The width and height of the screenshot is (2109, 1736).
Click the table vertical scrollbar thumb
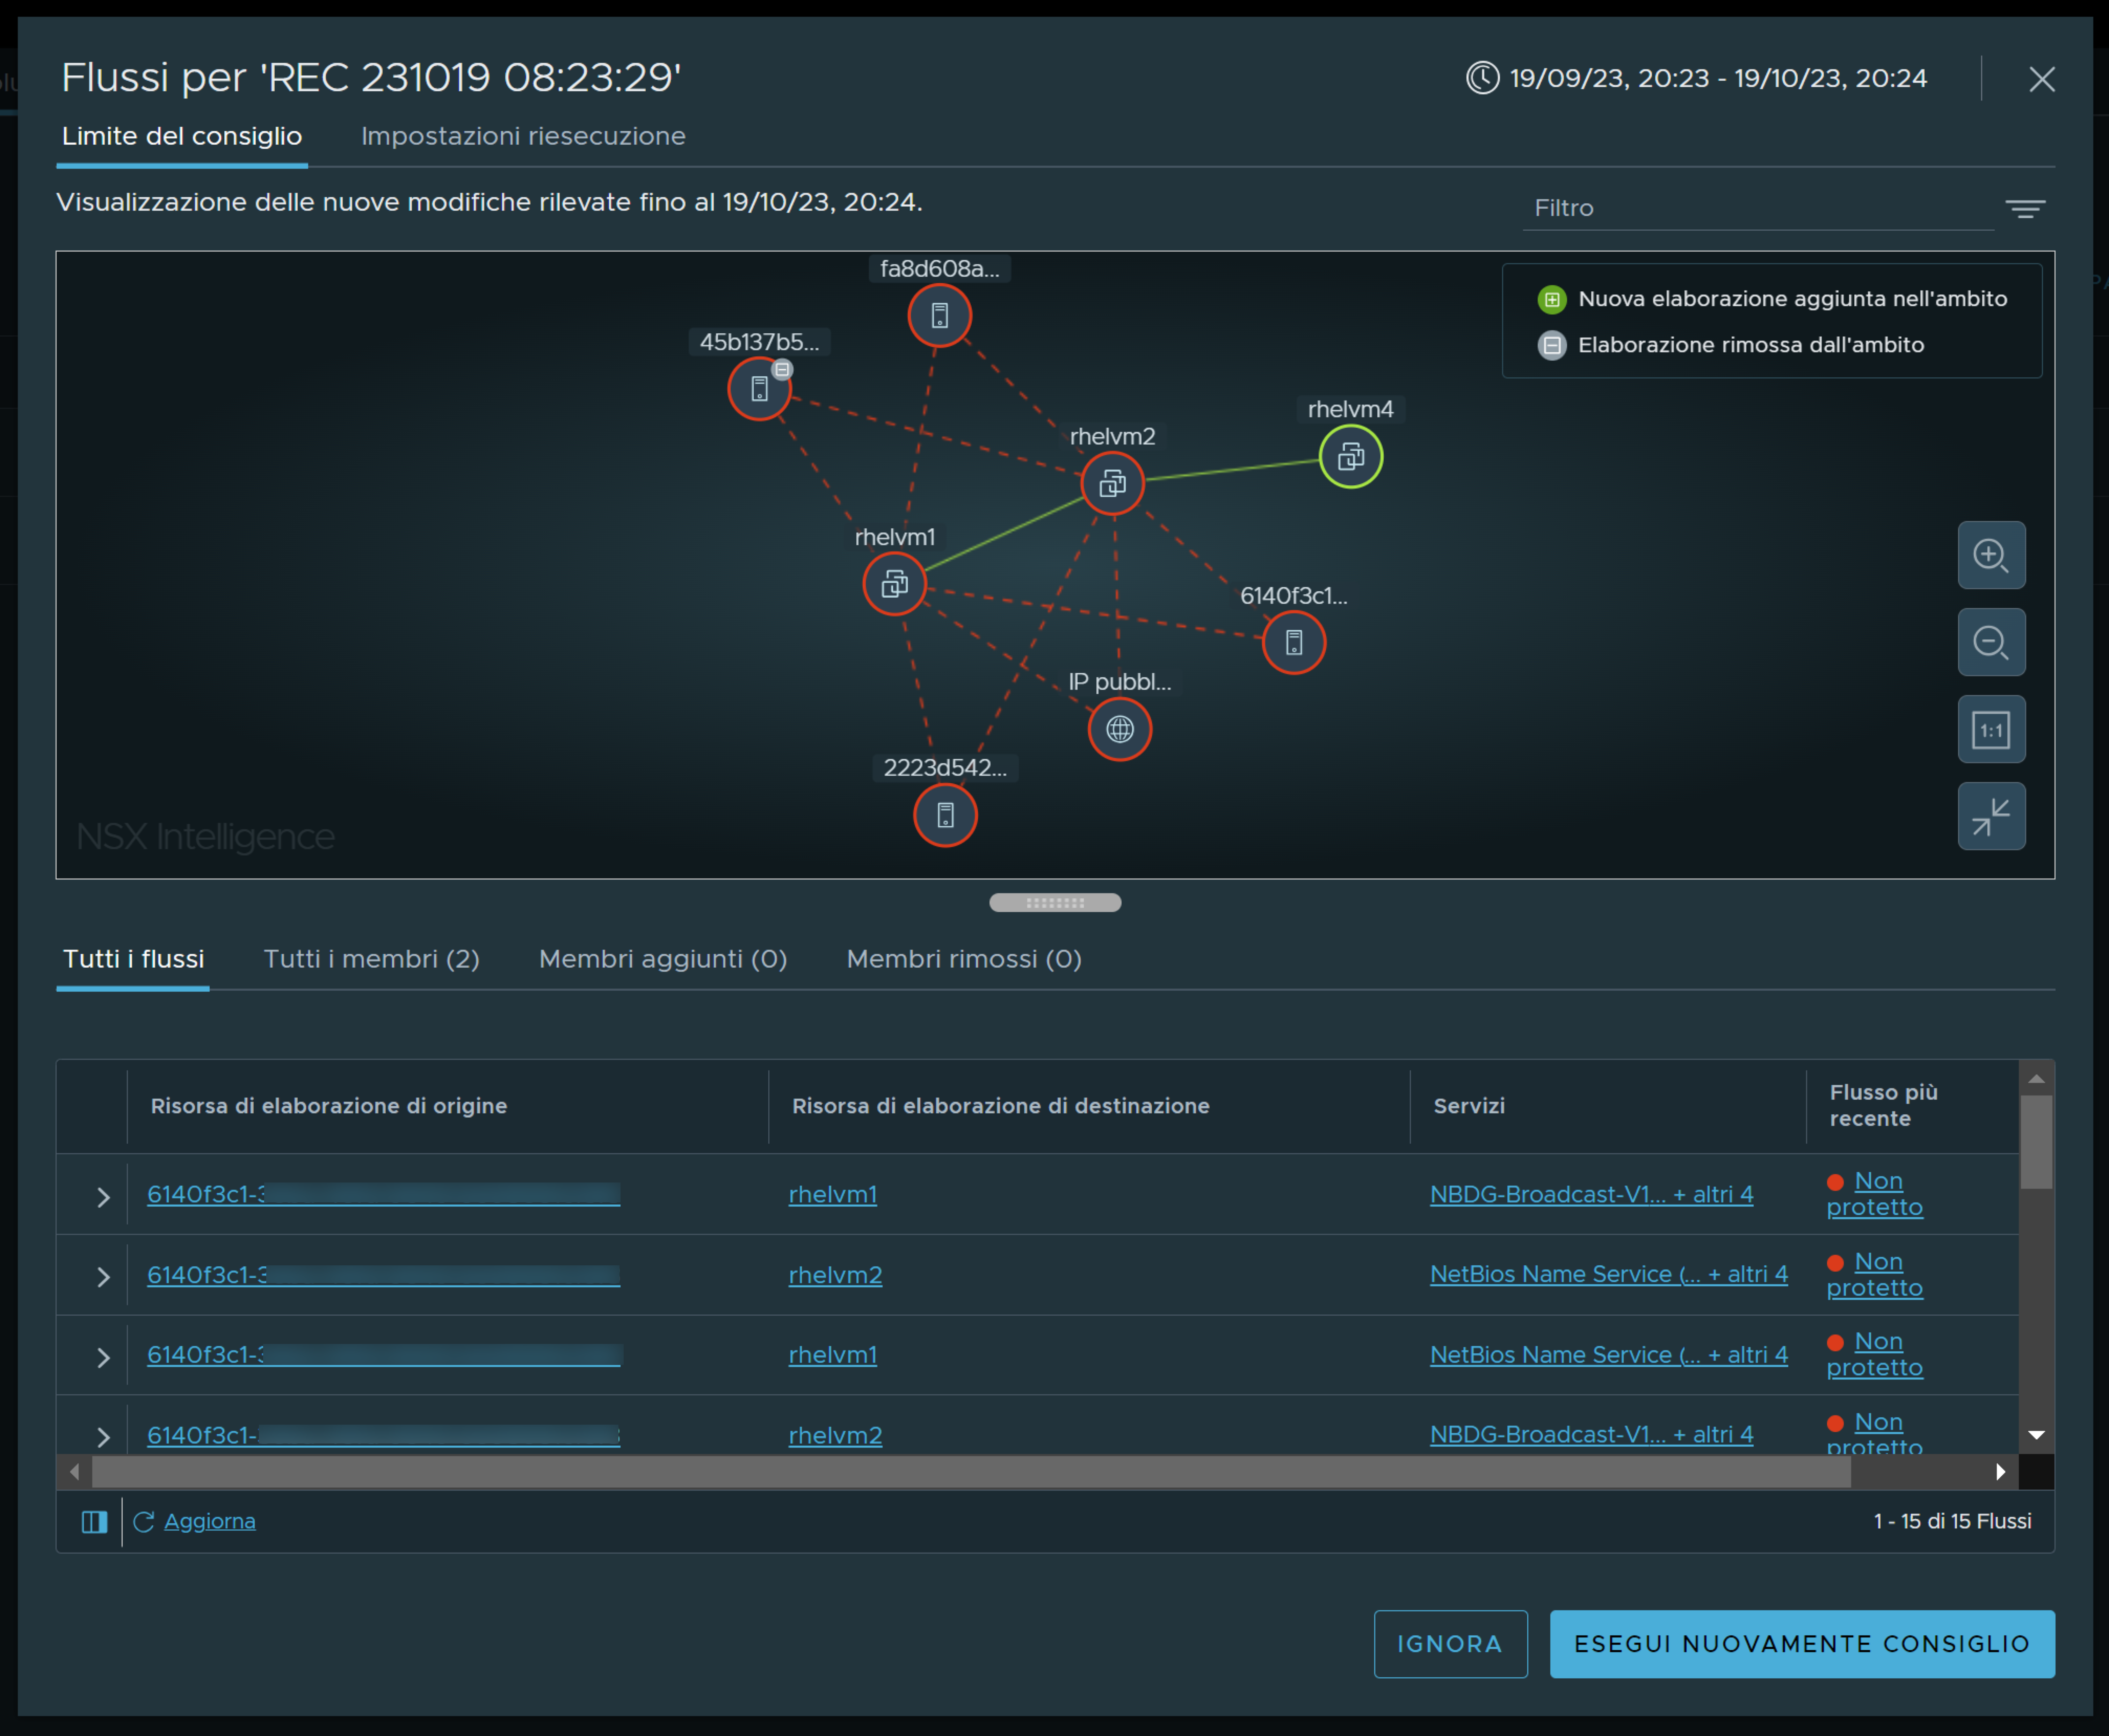click(x=2036, y=1142)
